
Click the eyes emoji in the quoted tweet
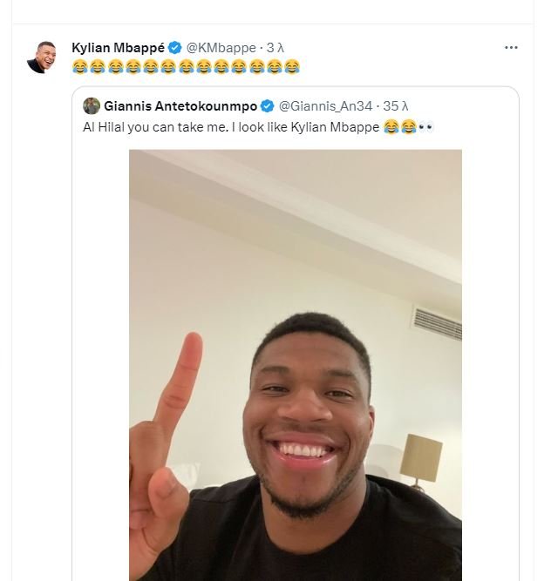point(425,127)
